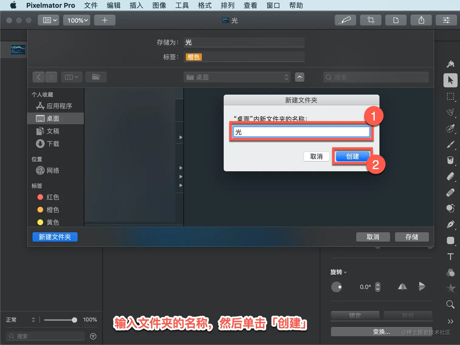This screenshot has height=345, width=460.
Task: Open the 插入 menu
Action: click(x=136, y=5)
